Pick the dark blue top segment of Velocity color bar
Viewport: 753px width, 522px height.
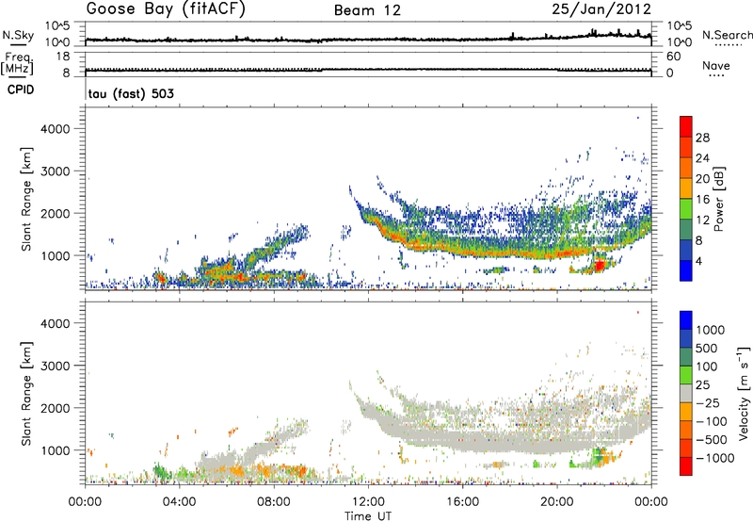pyautogui.click(x=686, y=320)
